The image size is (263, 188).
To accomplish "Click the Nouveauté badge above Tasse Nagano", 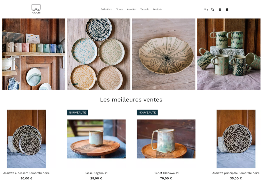I will click(x=77, y=113).
